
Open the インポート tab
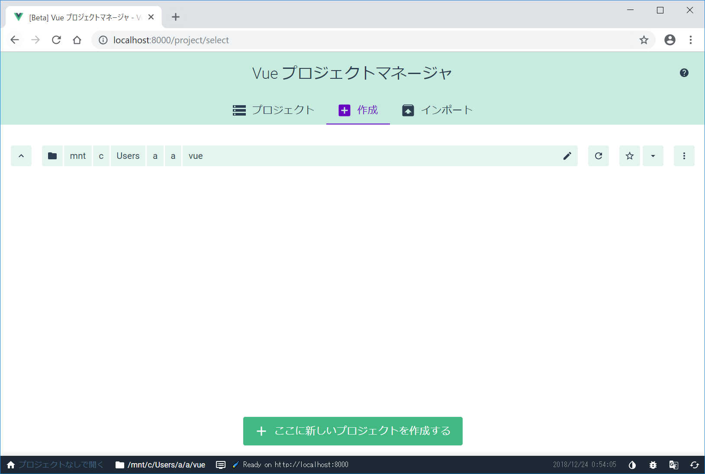(437, 110)
